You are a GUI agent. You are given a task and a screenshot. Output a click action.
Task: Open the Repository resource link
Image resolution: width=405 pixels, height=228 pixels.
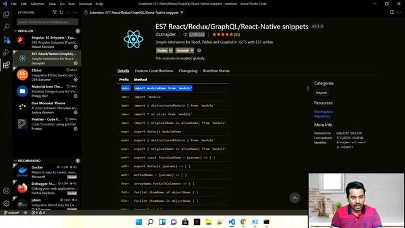[x=322, y=116]
